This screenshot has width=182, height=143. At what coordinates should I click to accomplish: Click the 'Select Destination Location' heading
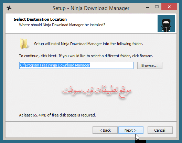pos(40,19)
